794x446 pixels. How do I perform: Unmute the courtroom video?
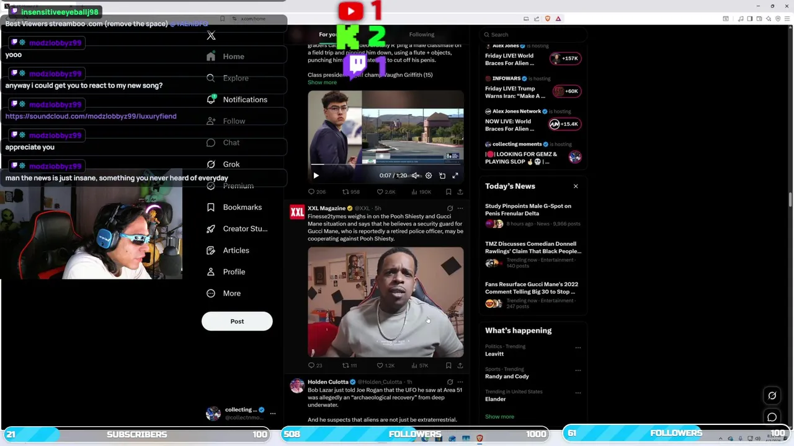[415, 175]
